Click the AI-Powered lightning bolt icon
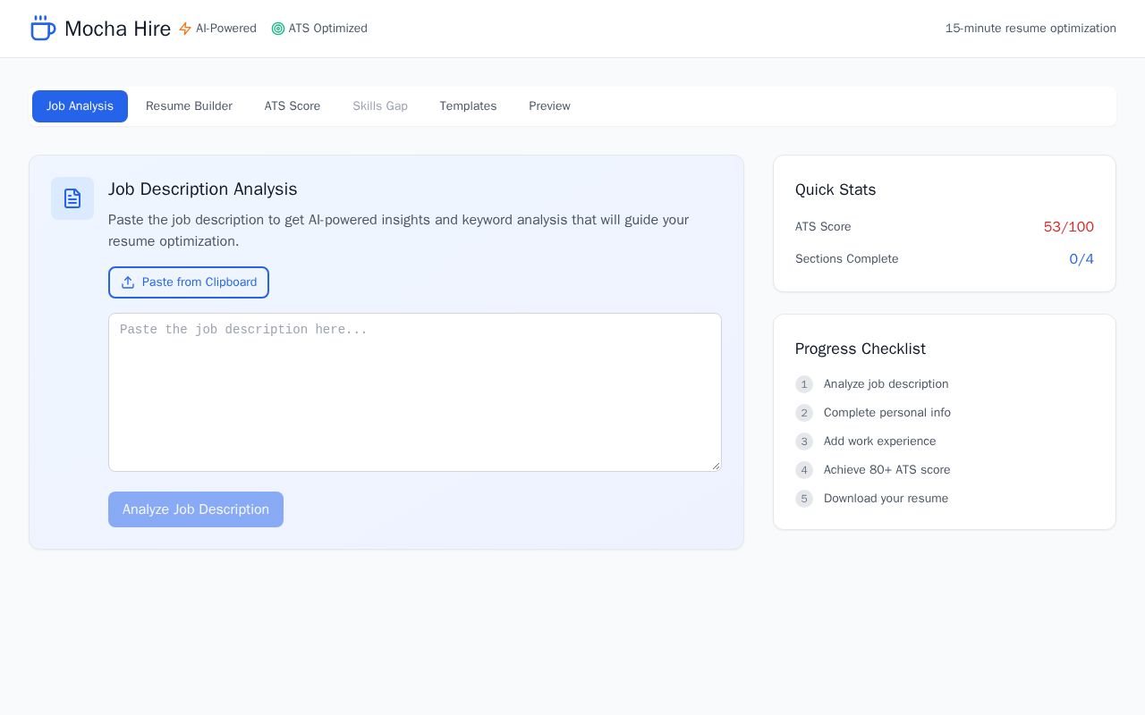The height and width of the screenshot is (715, 1145). (x=185, y=29)
